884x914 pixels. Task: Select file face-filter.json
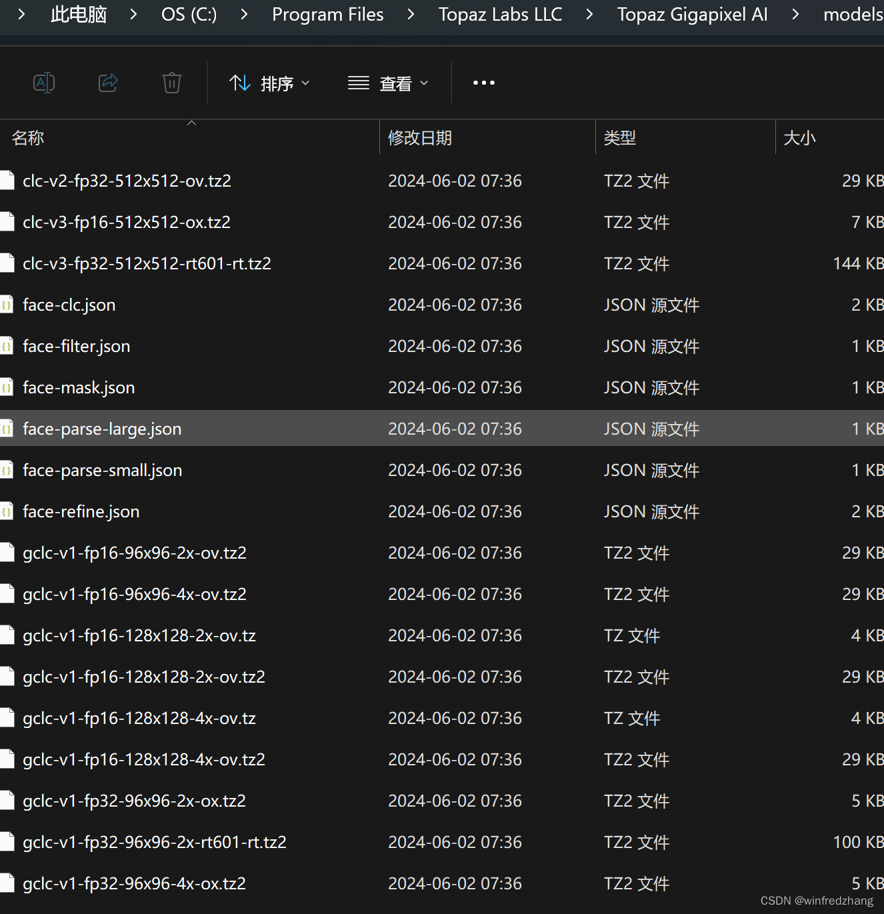pos(442,346)
